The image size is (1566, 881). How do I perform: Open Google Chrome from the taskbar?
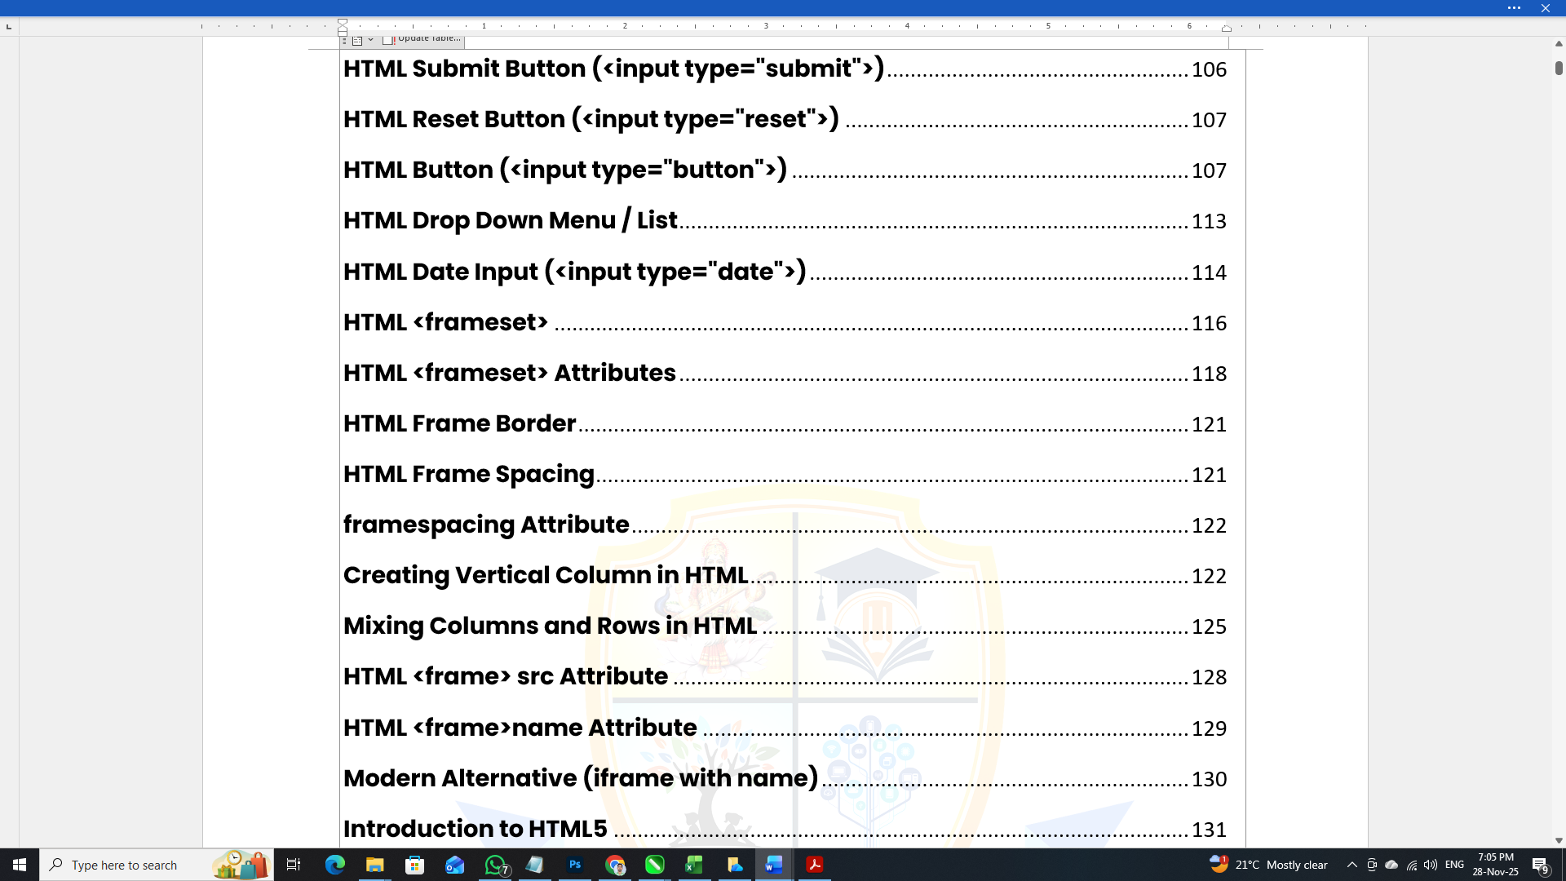coord(616,865)
